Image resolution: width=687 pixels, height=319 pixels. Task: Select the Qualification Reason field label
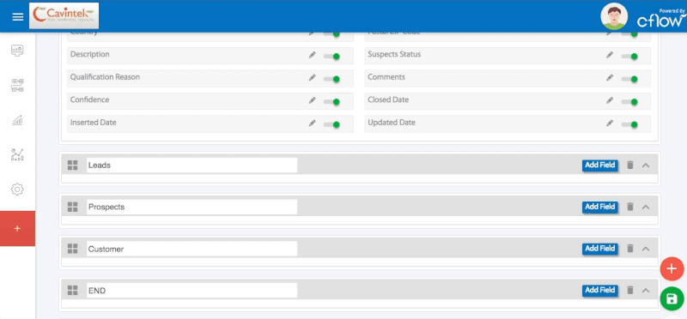point(105,77)
